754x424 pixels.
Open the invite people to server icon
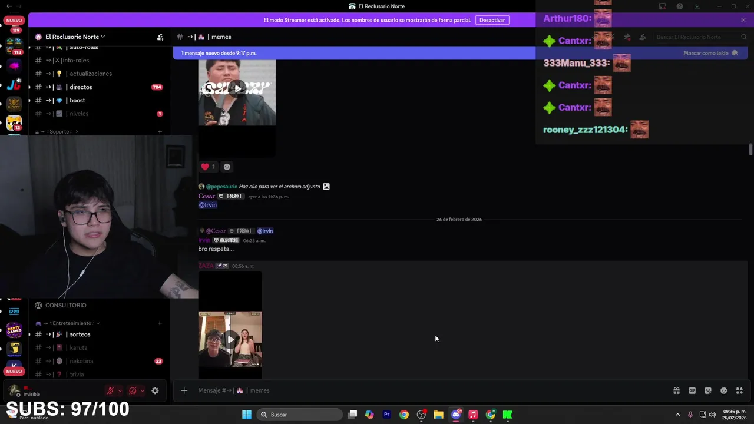(160, 37)
